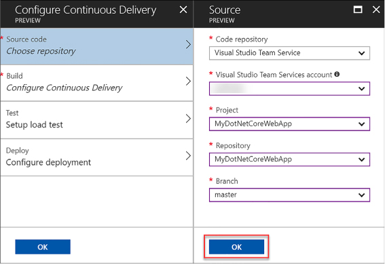Viewport: 385px width, 264px height.
Task: Open the Repository dropdown
Action: pyautogui.click(x=289, y=159)
